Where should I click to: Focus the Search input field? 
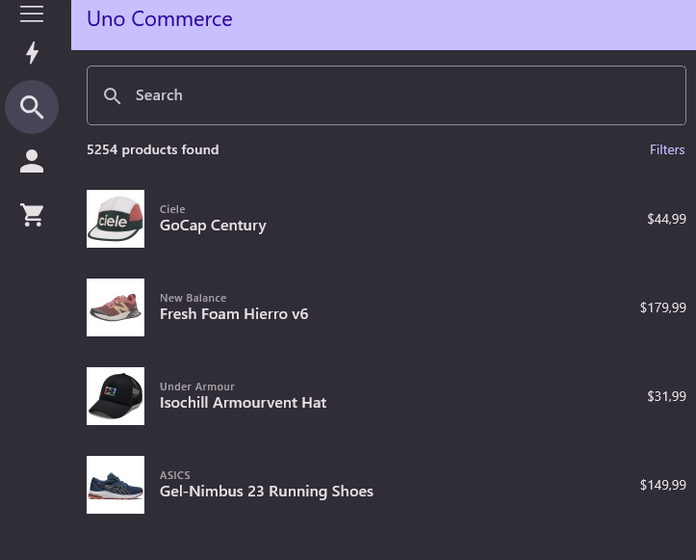coord(386,95)
